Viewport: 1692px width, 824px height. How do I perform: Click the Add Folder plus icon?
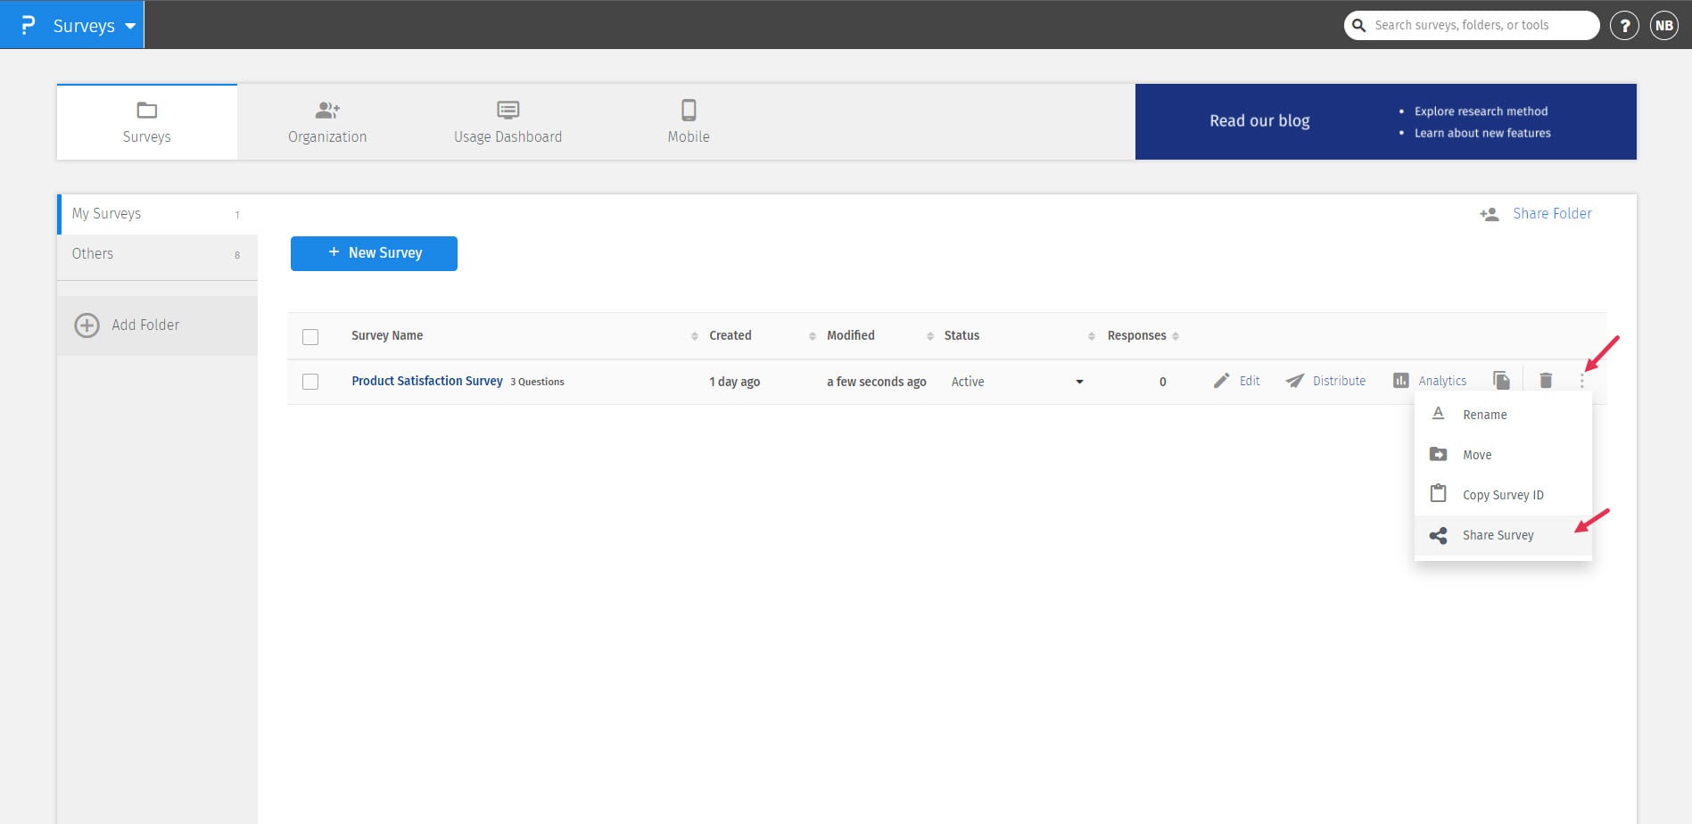point(87,325)
